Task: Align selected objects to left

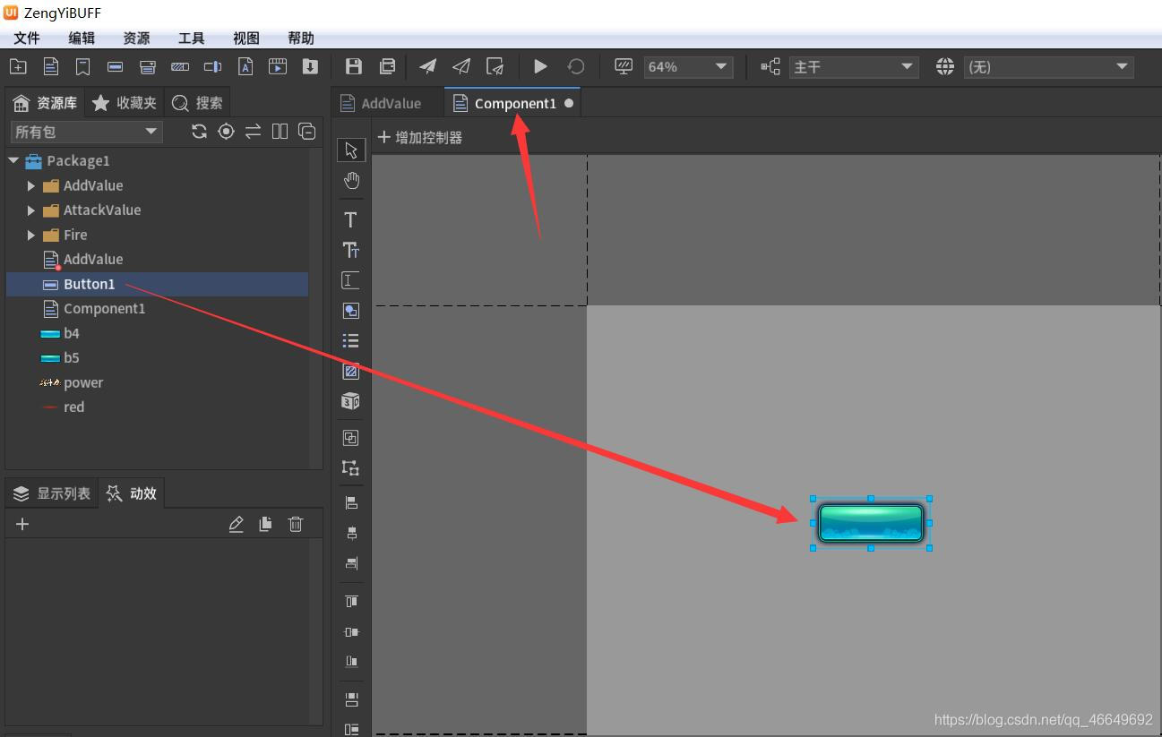Action: [x=351, y=503]
